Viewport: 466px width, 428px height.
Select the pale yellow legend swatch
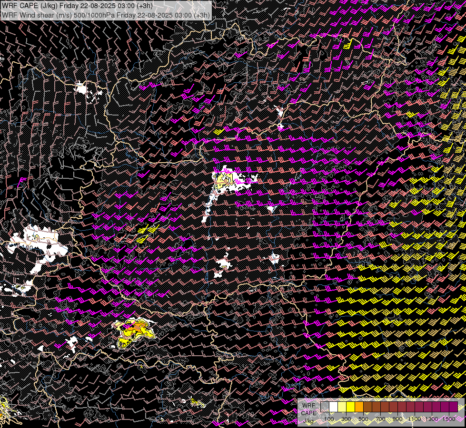click(342, 407)
